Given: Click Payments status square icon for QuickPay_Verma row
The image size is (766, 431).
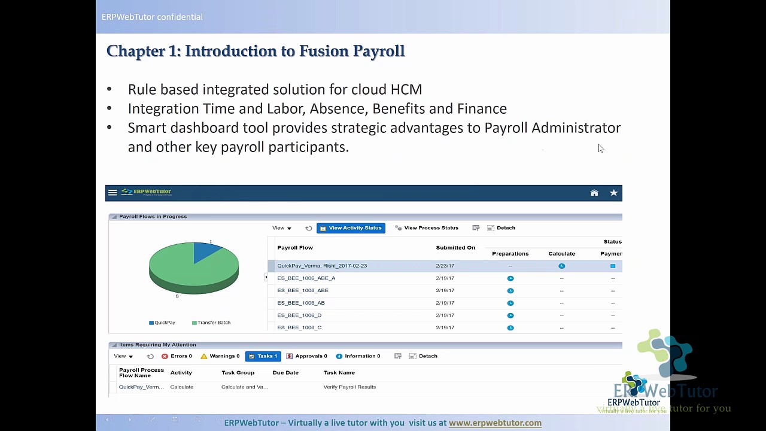Looking at the screenshot, I should [x=613, y=266].
